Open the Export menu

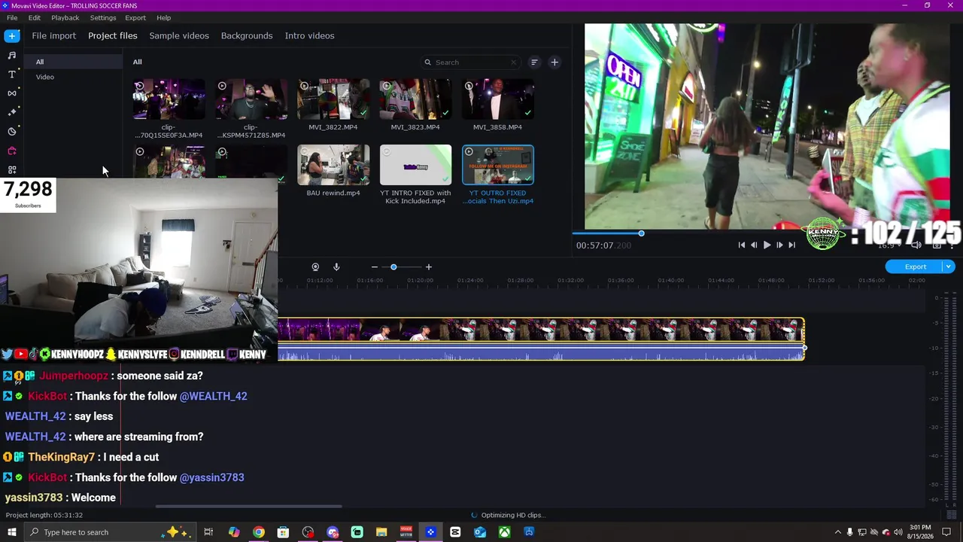135,17
